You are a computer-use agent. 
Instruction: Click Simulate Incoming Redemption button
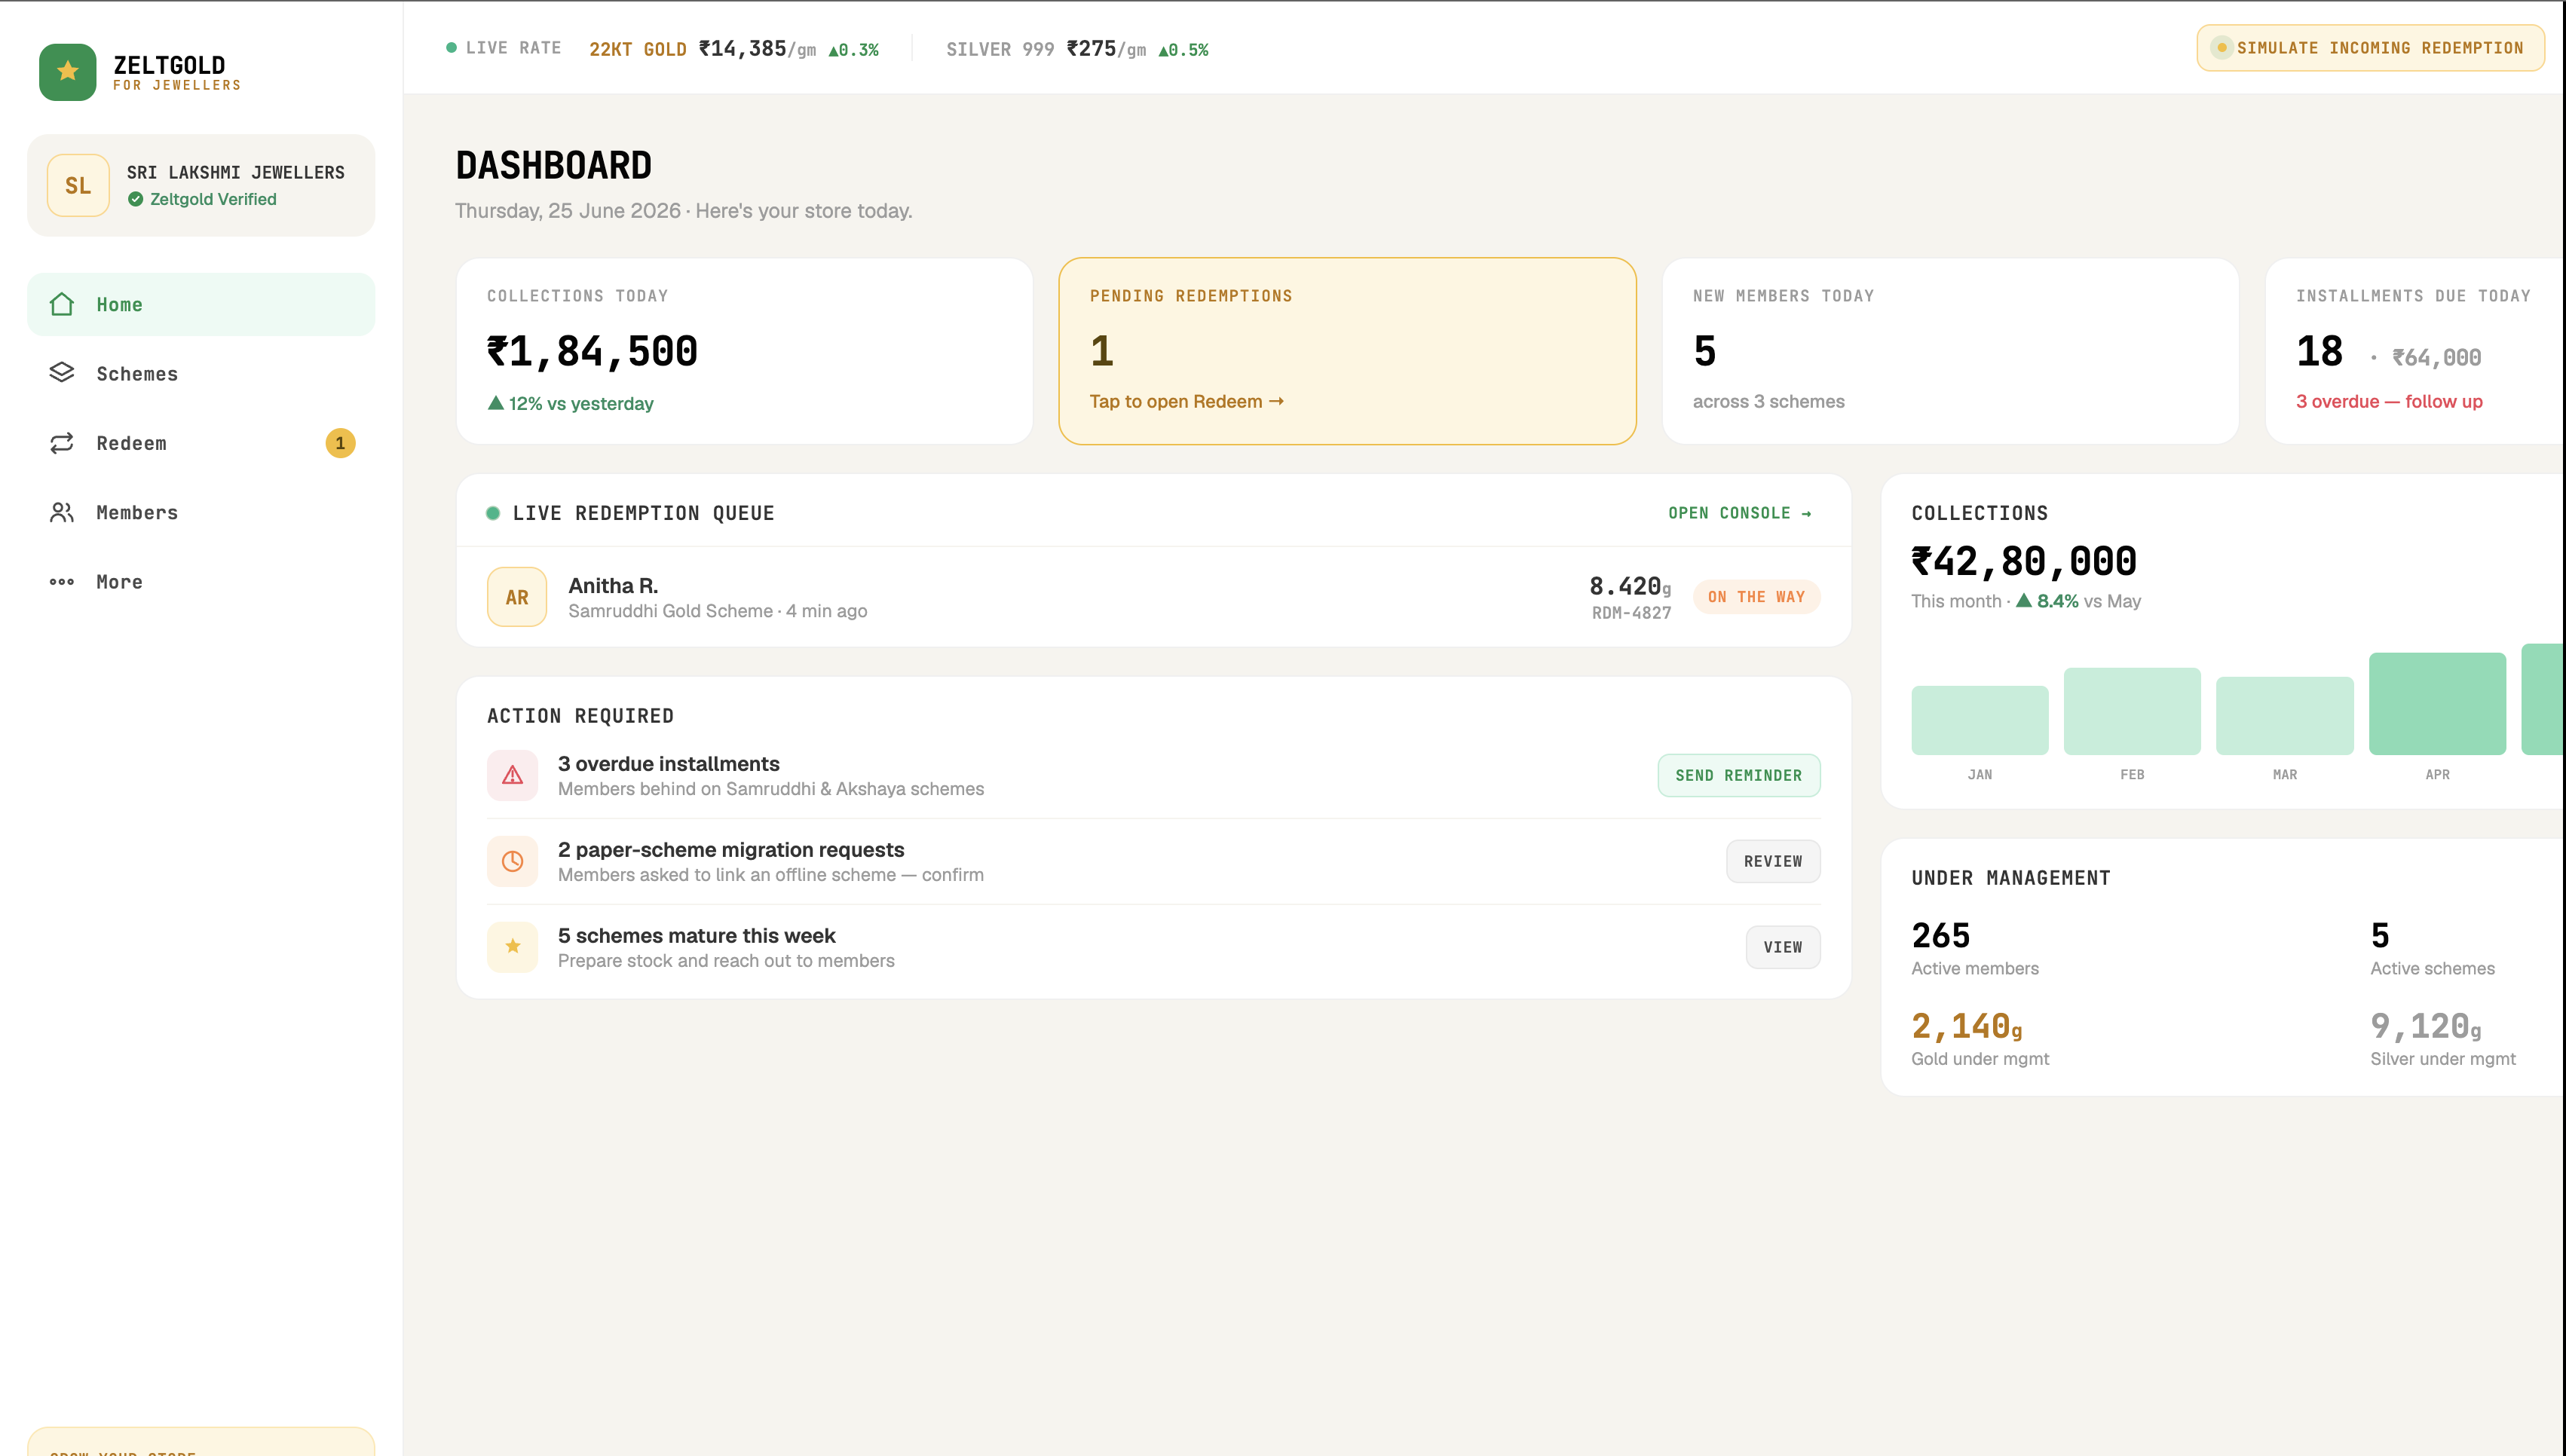[x=2370, y=48]
